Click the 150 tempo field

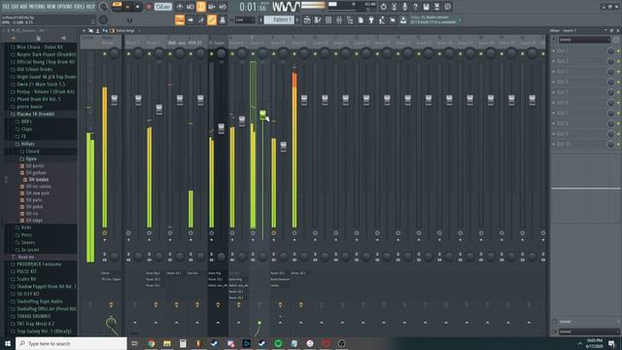click(162, 7)
